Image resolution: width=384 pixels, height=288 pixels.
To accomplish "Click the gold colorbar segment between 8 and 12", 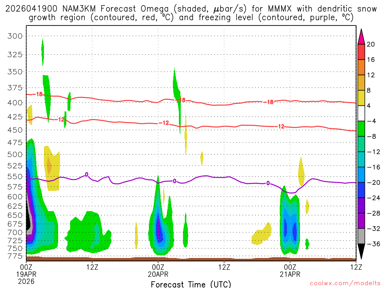I will (361, 82).
